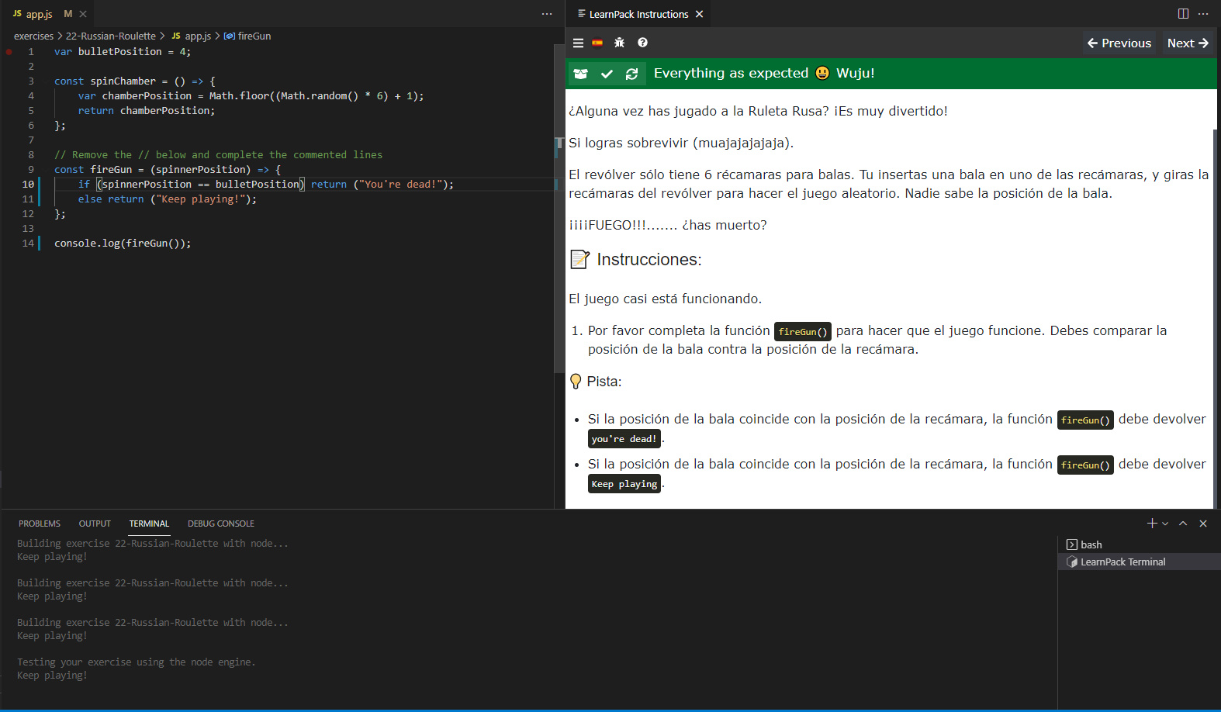Switch language using the Spanish flag icon
This screenshot has width=1221, height=712.
[x=597, y=43]
